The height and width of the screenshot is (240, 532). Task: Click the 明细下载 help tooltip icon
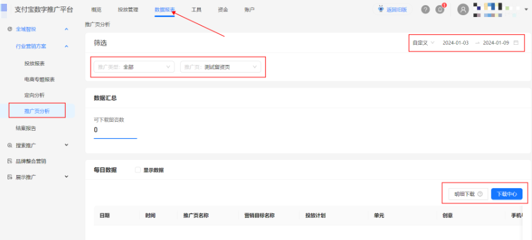point(480,195)
